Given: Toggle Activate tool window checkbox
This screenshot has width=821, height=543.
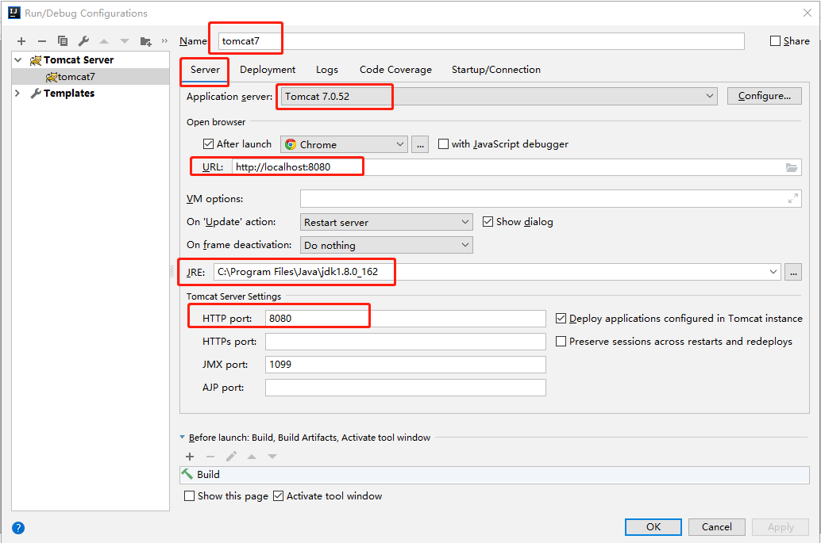Looking at the screenshot, I should point(279,496).
